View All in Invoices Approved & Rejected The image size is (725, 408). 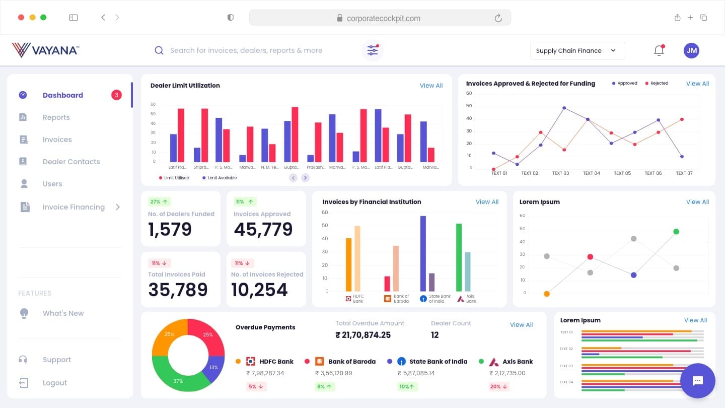(x=697, y=84)
